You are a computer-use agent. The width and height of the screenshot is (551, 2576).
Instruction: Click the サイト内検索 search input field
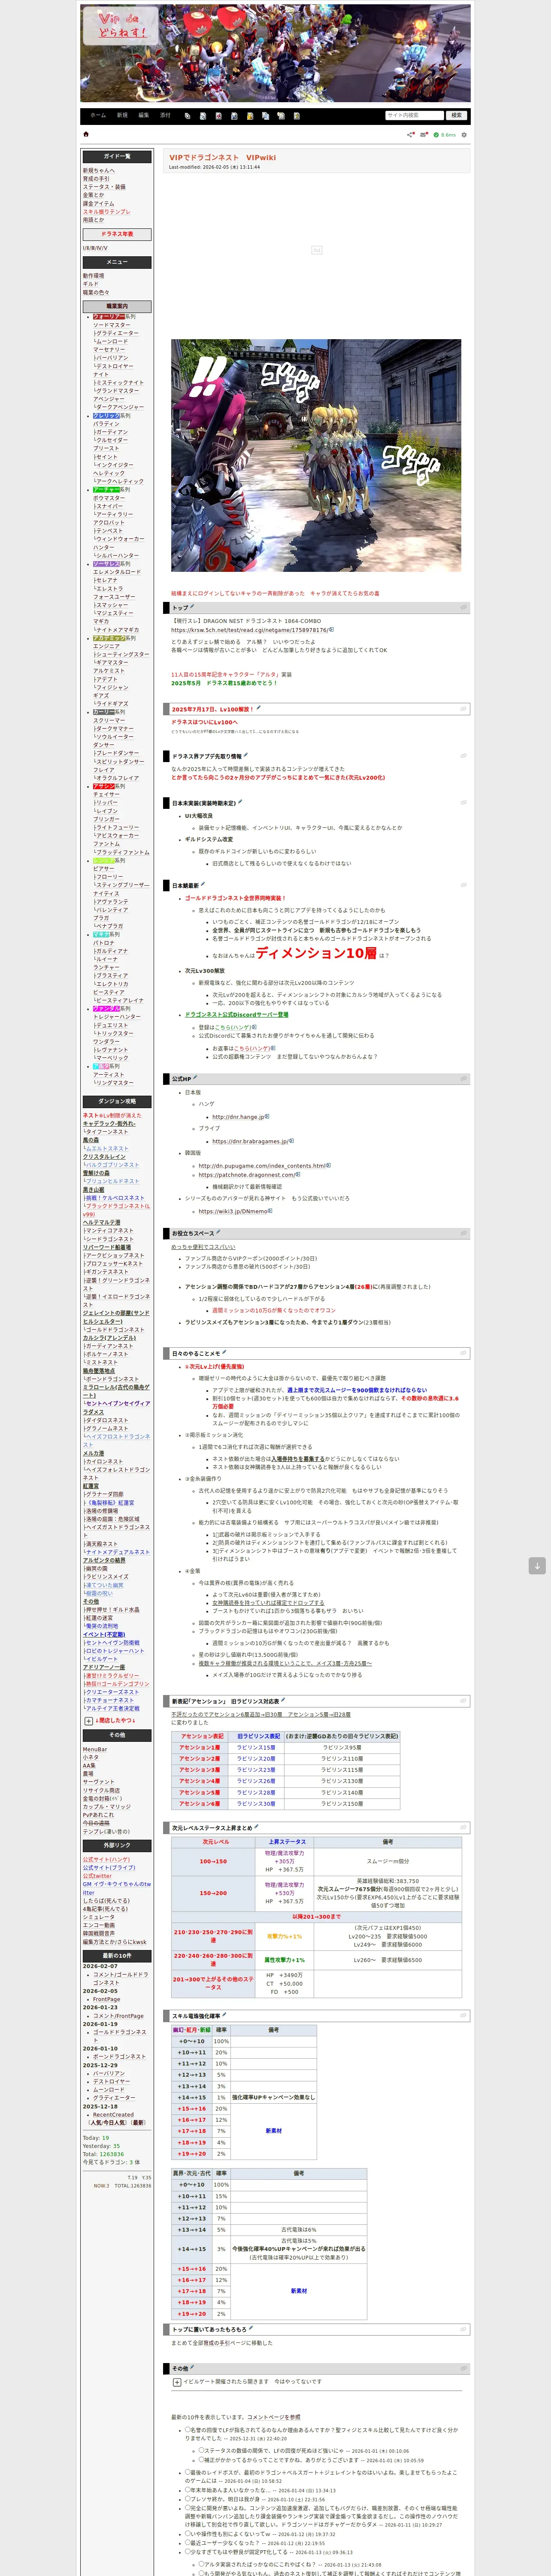(x=414, y=116)
